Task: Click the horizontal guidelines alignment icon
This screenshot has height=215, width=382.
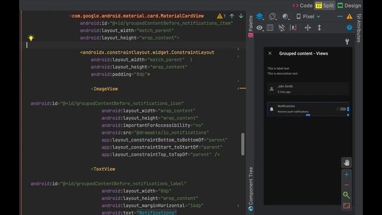Action: 308,28
